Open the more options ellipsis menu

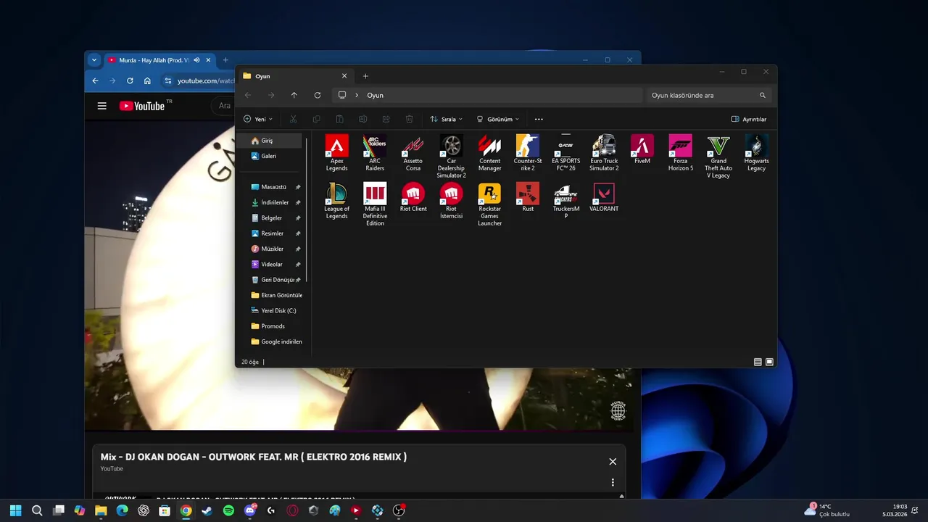tap(539, 119)
